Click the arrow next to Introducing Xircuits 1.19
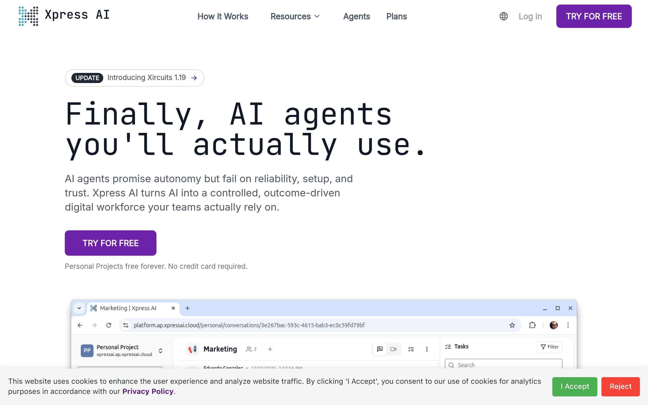 click(x=194, y=78)
